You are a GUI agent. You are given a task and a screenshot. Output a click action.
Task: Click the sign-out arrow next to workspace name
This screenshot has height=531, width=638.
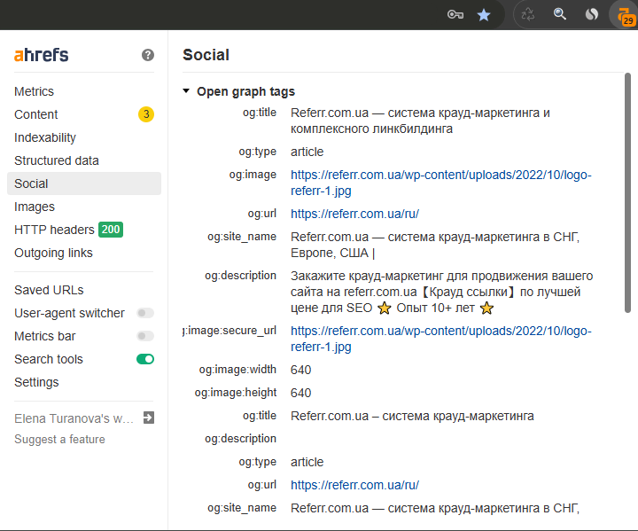click(149, 418)
